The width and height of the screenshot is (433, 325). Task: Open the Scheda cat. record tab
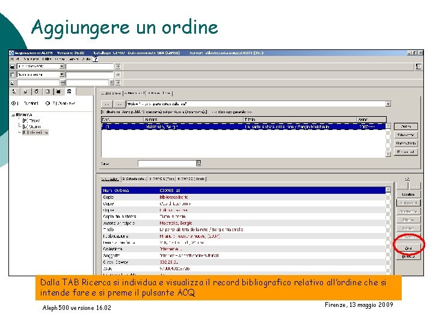pyautogui.click(x=134, y=179)
